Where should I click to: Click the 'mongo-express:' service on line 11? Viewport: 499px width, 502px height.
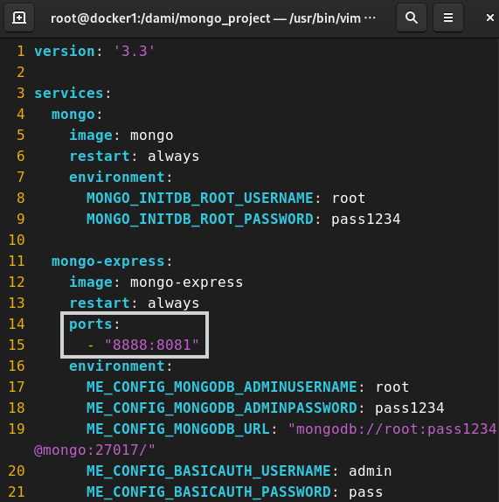pyautogui.click(x=112, y=261)
